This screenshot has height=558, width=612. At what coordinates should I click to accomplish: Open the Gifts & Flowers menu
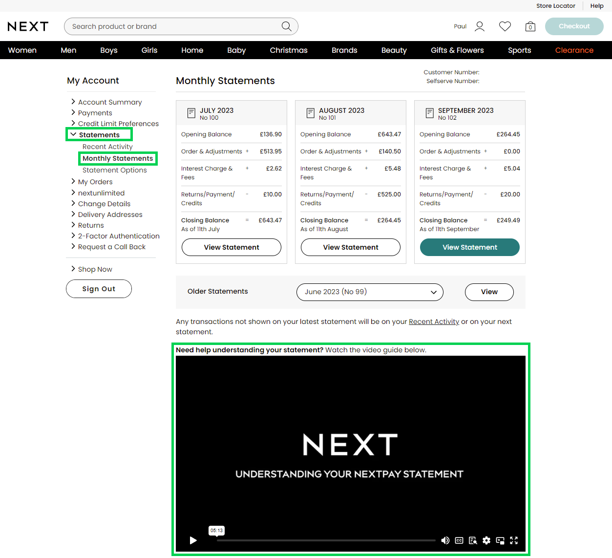457,50
